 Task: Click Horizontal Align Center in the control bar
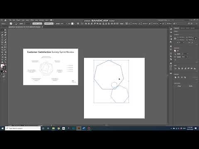click(x=89, y=24)
